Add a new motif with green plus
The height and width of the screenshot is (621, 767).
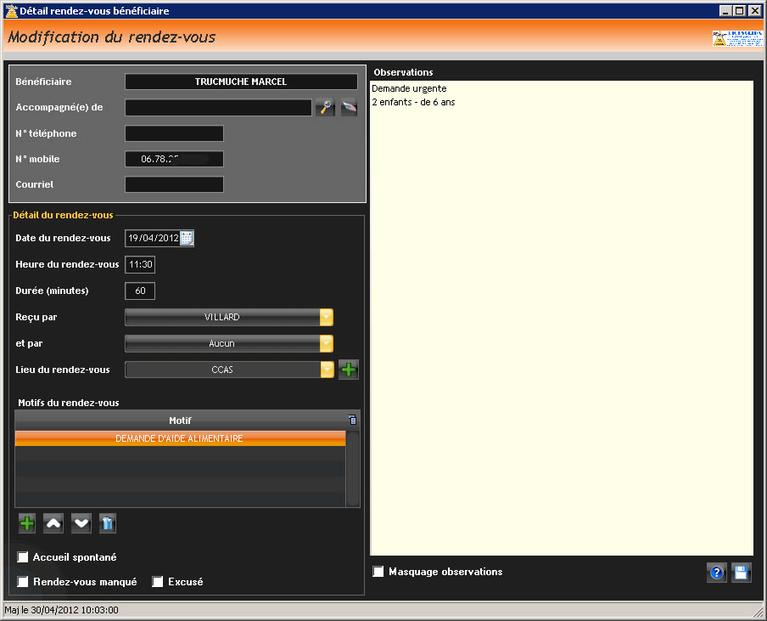click(27, 523)
